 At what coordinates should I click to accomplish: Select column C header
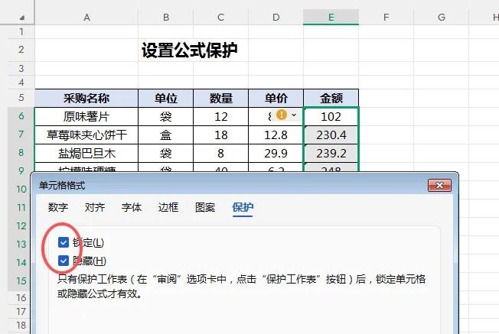tap(221, 17)
